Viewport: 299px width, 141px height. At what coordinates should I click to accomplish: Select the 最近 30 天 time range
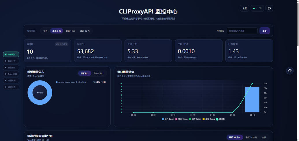(85, 31)
